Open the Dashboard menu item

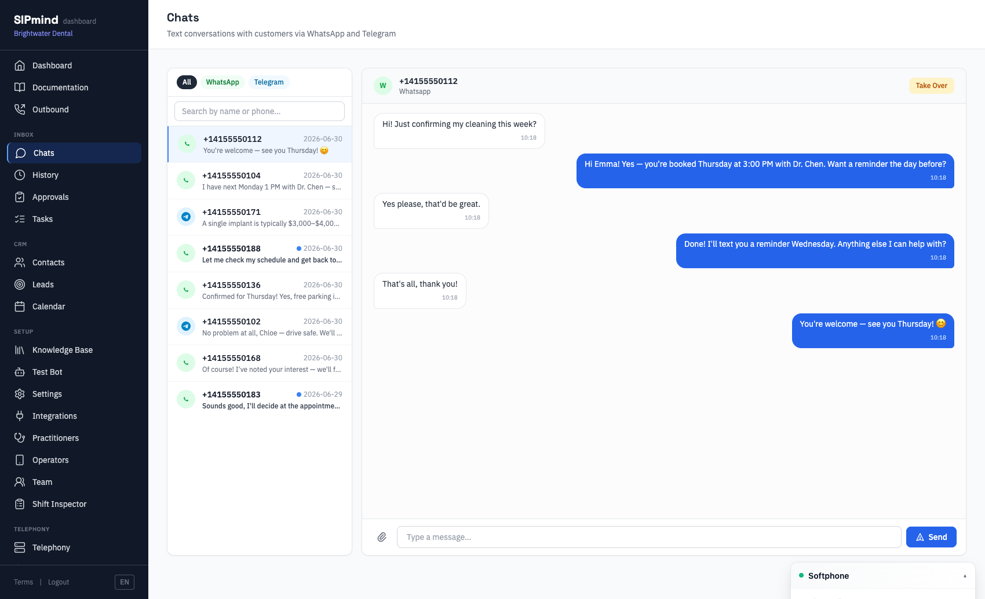point(74,65)
